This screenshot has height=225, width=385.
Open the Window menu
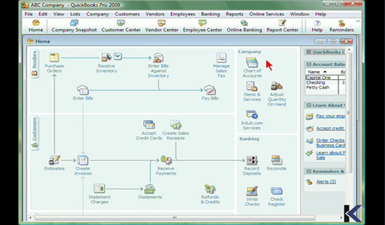300,14
